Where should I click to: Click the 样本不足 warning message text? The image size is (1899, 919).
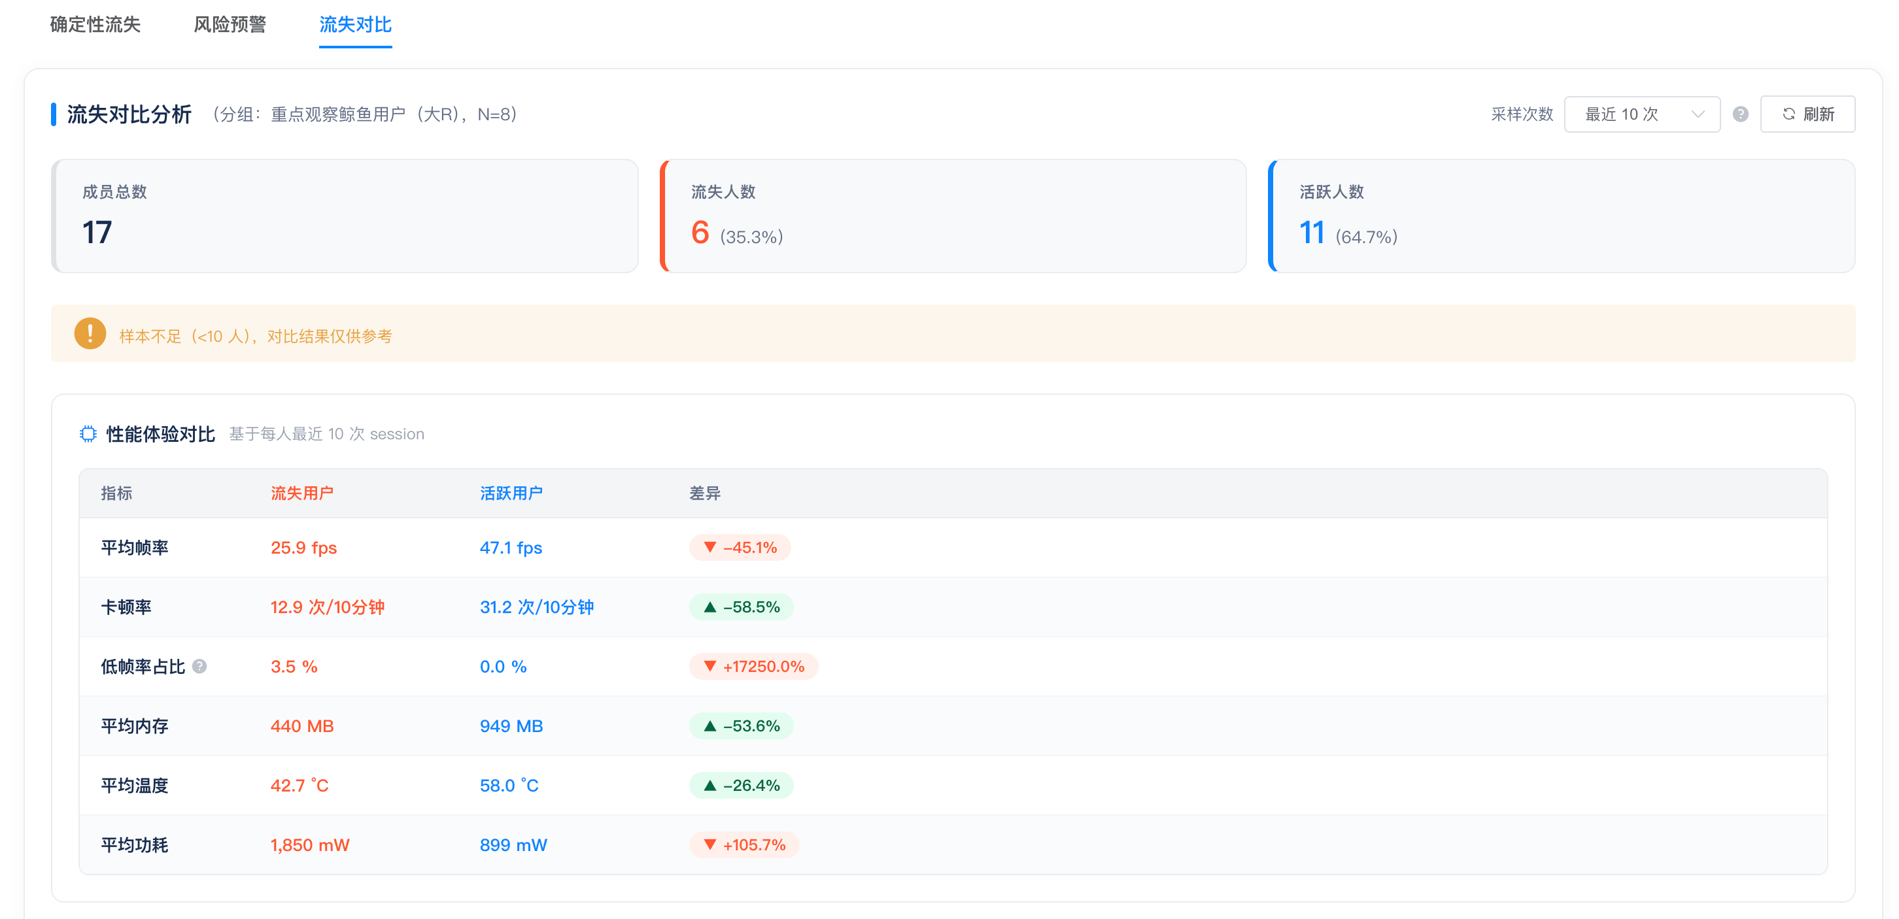256,336
